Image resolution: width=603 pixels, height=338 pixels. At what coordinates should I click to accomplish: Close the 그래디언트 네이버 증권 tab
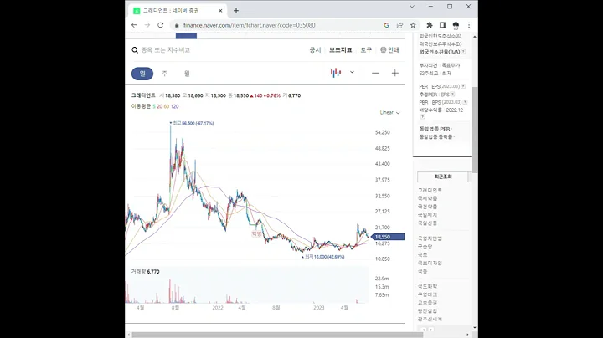220,11
